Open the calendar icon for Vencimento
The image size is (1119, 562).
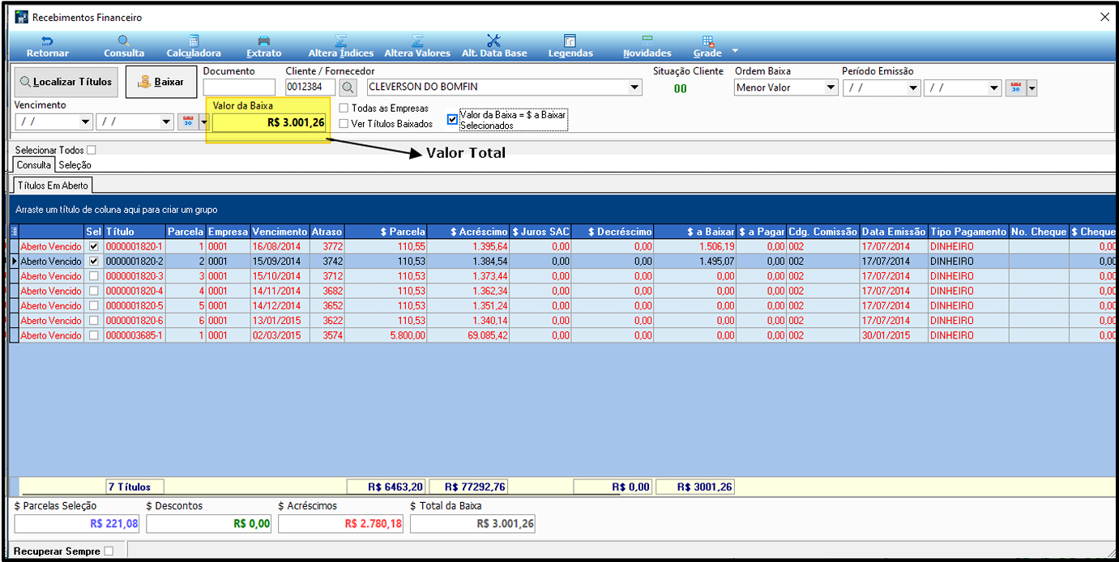[x=187, y=121]
